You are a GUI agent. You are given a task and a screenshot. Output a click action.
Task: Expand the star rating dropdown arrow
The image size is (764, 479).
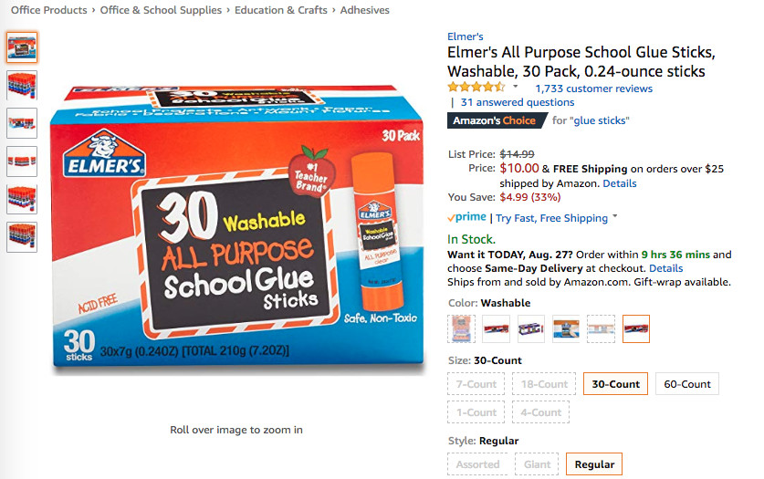516,88
